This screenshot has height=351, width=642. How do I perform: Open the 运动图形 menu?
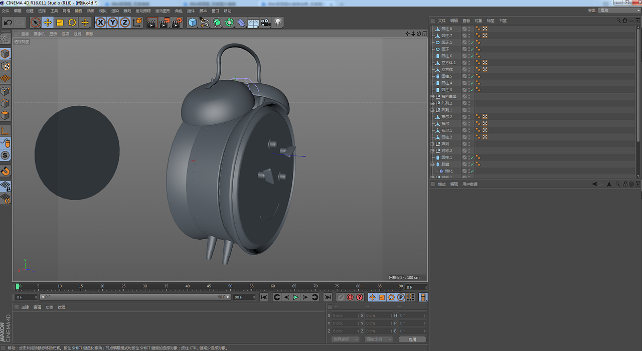(x=163, y=11)
